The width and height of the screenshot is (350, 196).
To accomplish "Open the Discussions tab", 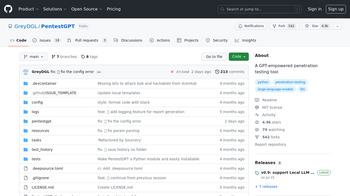I will 128,40.
